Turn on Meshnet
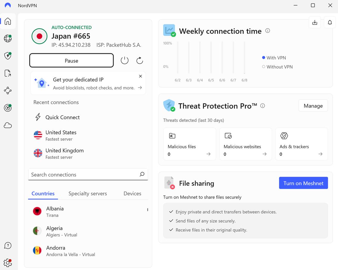Image resolution: width=338 pixels, height=270 pixels. tap(303, 183)
